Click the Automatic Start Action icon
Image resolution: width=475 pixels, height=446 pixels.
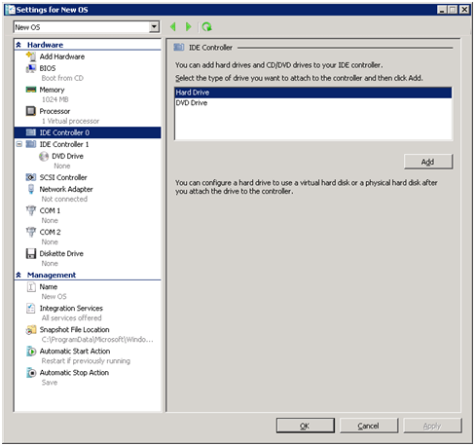coord(31,352)
